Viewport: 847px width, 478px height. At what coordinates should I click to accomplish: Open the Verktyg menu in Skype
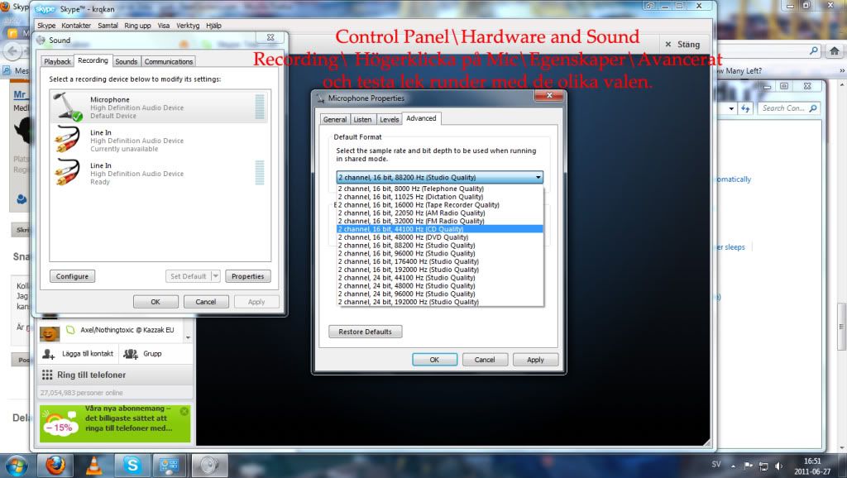[x=188, y=26]
